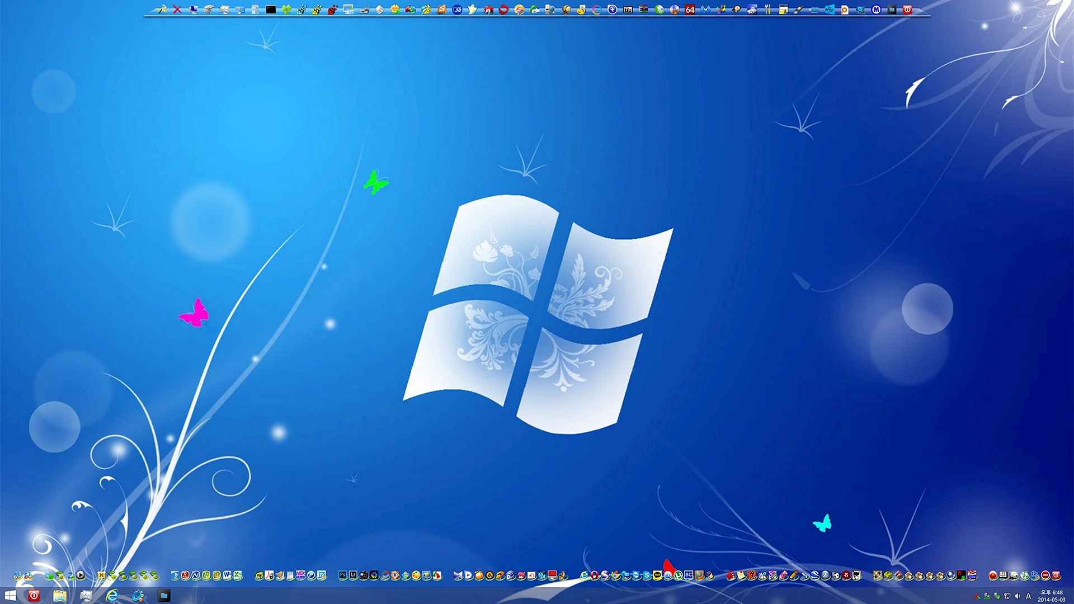1074x604 pixels.
Task: Open the printer icon in top dock
Action: 209,10
